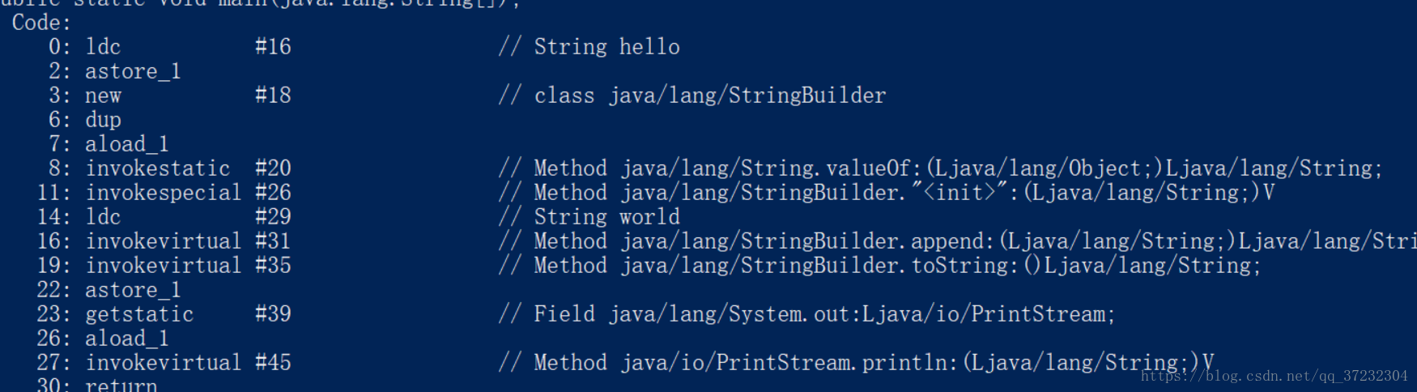Click the '// String world' comment
The width and height of the screenshot is (1417, 392).
589,217
